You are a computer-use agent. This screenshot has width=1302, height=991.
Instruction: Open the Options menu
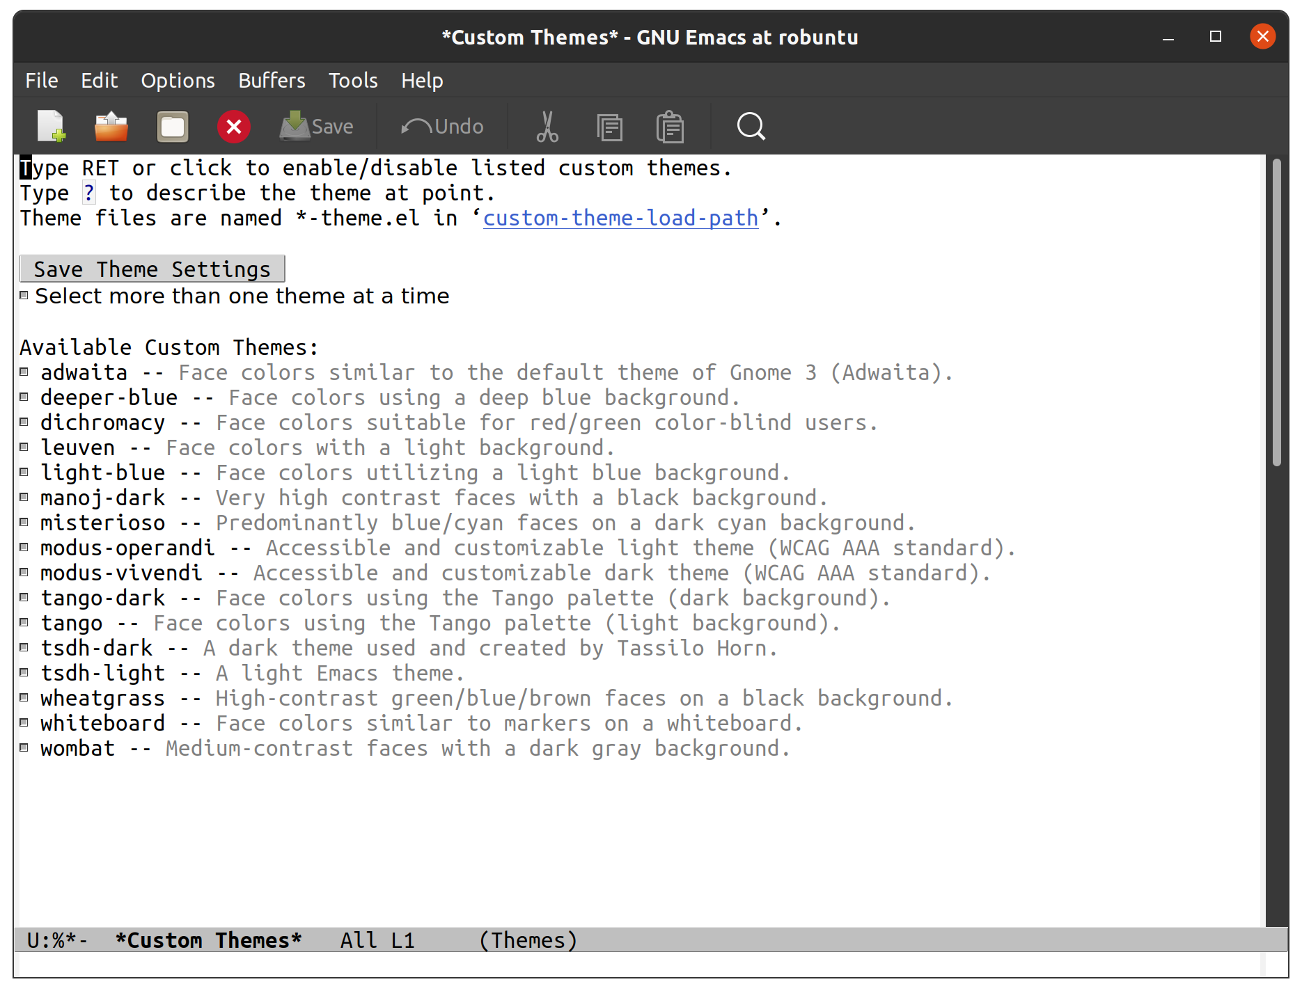click(x=178, y=81)
